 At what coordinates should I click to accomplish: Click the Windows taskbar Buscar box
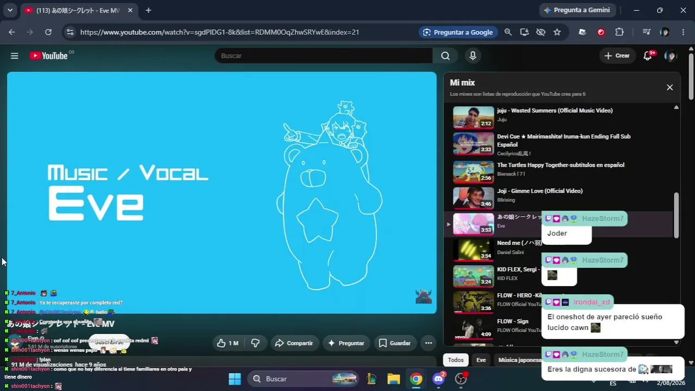pyautogui.click(x=303, y=379)
